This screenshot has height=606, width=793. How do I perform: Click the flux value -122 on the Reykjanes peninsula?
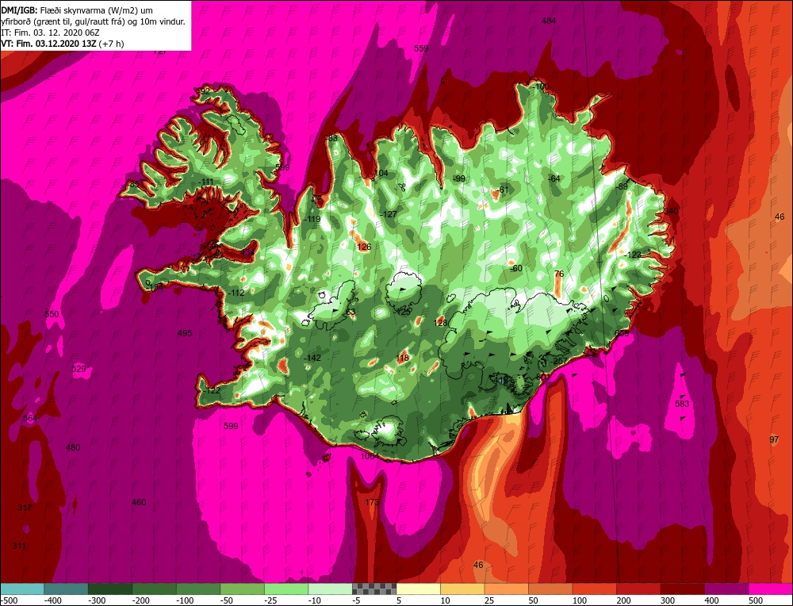click(x=212, y=390)
